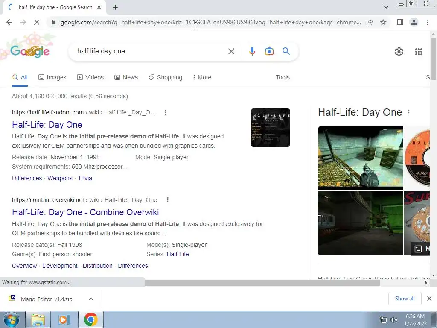Click in the search box
The image size is (437, 328).
(x=151, y=51)
